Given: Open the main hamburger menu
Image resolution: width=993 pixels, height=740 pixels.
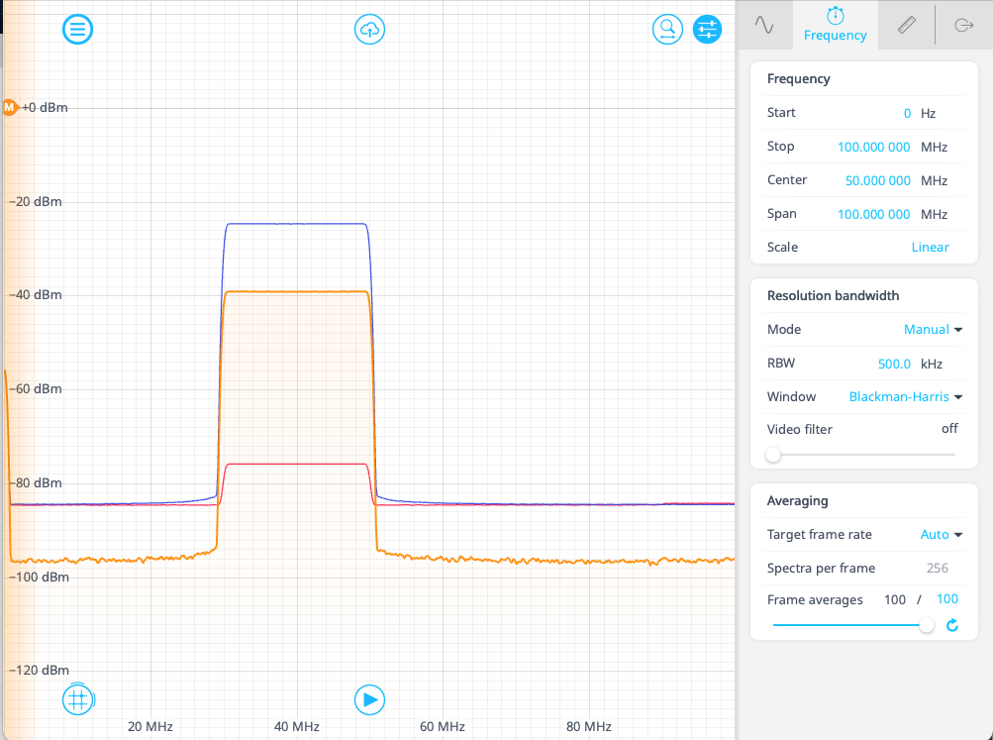Looking at the screenshot, I should 77,30.
